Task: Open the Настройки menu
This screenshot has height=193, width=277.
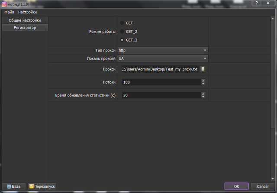Action: click(x=27, y=12)
